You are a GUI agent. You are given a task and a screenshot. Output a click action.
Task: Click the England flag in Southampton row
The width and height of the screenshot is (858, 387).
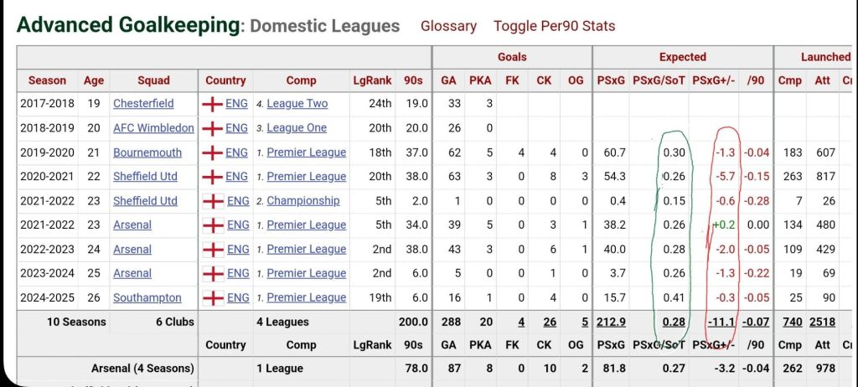214,297
